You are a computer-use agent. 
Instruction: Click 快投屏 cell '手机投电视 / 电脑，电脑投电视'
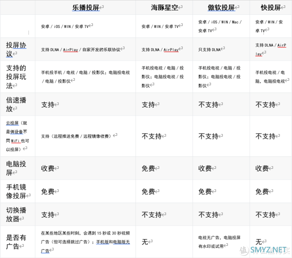click(x=270, y=77)
